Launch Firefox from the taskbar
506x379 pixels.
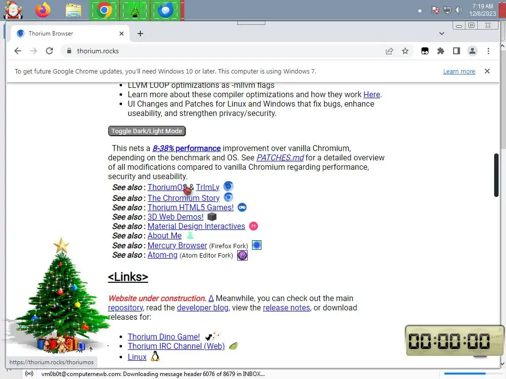[x=43, y=10]
